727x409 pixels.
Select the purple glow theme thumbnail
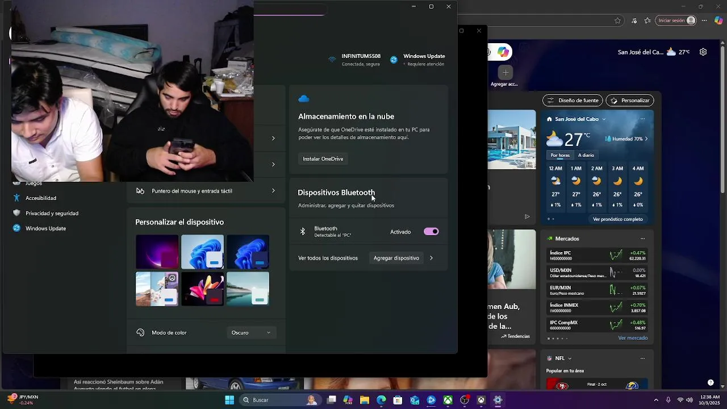coord(157,252)
